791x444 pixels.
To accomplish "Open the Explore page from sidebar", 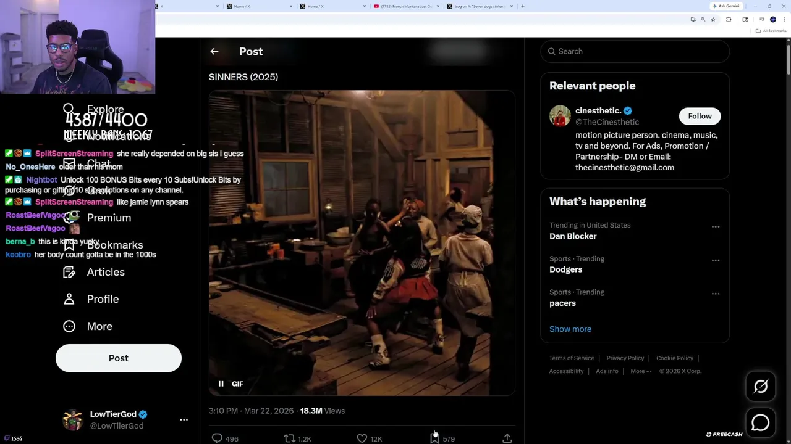I will tap(93, 109).
